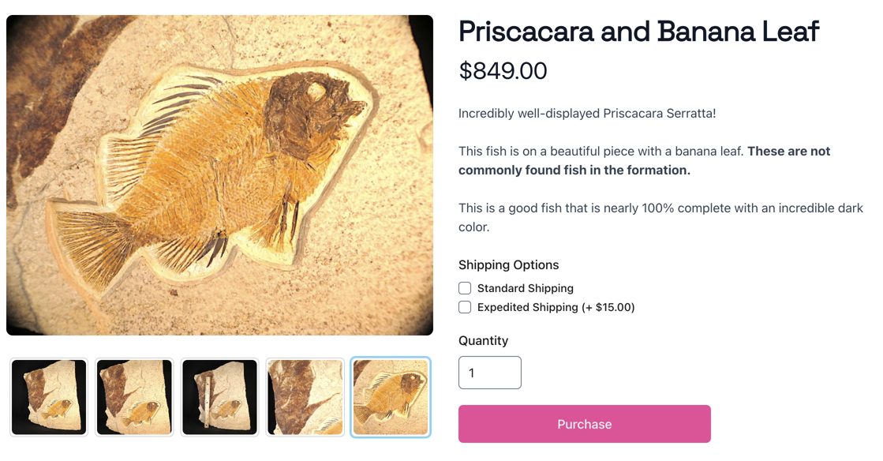Select the highlighted fish close-up thumbnail
883x461 pixels.
pos(390,399)
